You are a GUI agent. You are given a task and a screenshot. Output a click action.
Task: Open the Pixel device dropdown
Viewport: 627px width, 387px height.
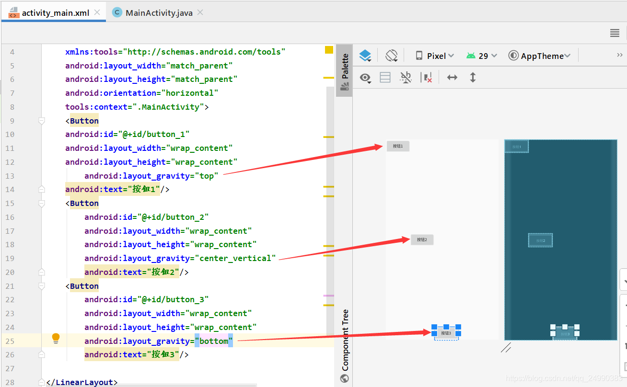435,56
